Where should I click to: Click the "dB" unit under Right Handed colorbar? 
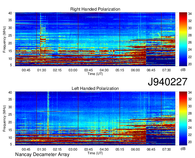pyautogui.click(x=183, y=70)
